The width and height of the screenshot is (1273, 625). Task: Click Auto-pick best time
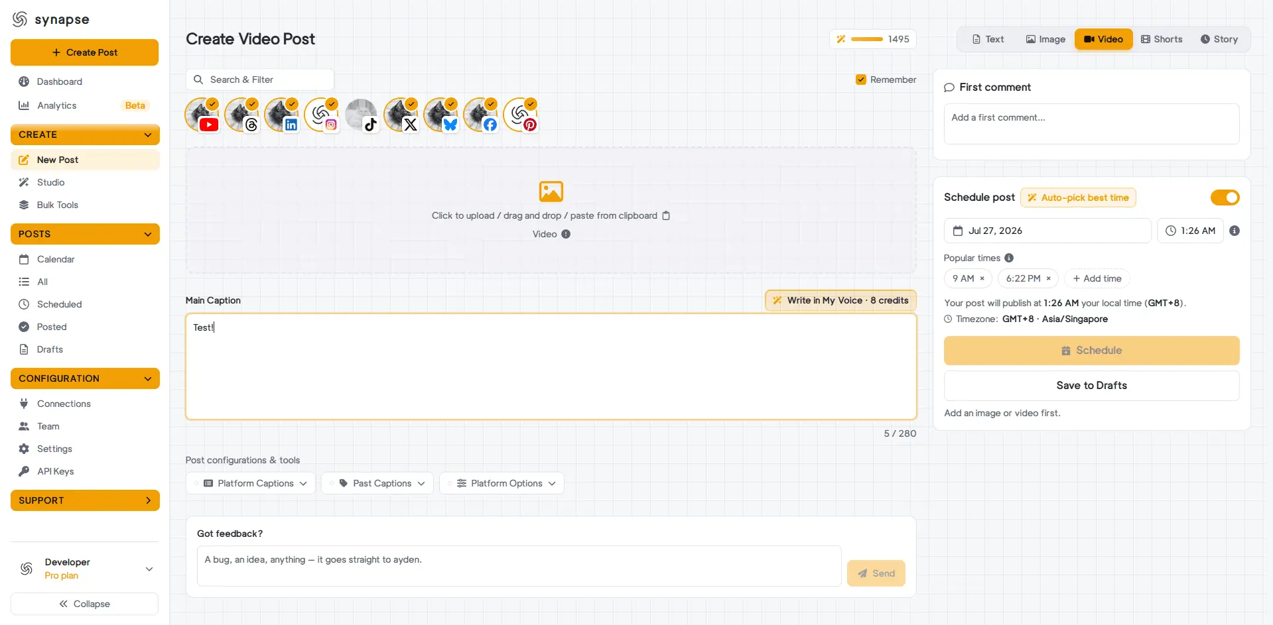pyautogui.click(x=1078, y=198)
